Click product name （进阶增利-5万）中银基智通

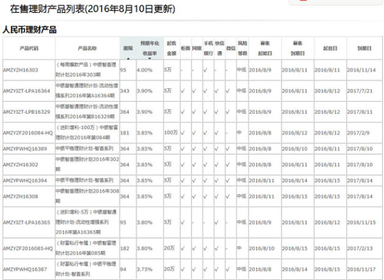(x=86, y=222)
